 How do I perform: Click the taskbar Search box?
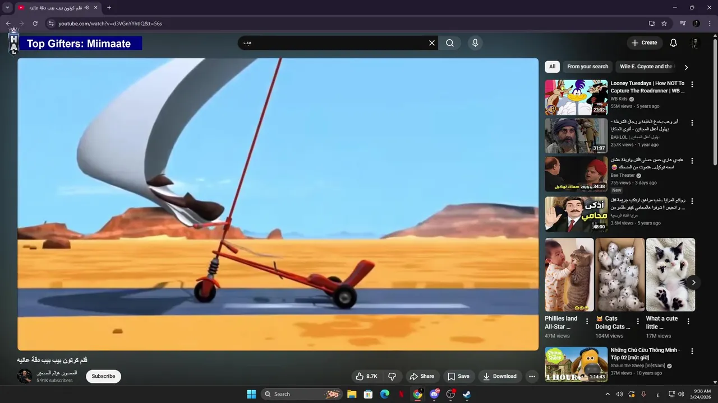(302, 394)
